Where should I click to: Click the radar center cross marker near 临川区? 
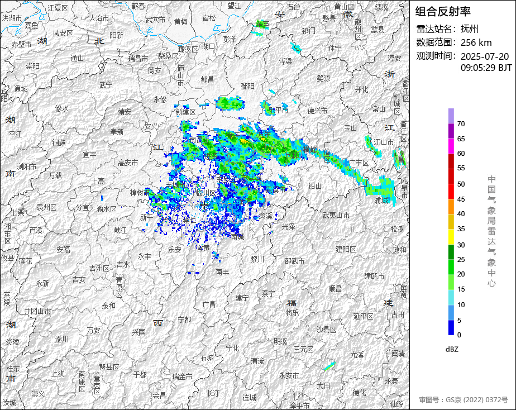[x=204, y=206]
